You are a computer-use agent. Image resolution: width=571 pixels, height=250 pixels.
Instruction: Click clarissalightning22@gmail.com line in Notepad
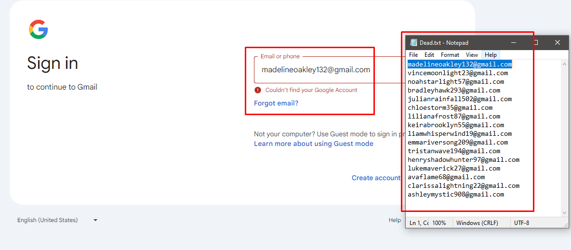coord(464,186)
